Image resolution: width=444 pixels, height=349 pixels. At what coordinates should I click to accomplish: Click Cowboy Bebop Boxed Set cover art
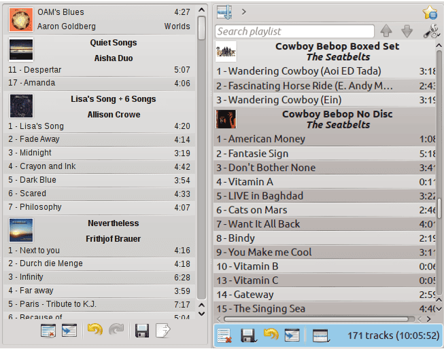(226, 52)
